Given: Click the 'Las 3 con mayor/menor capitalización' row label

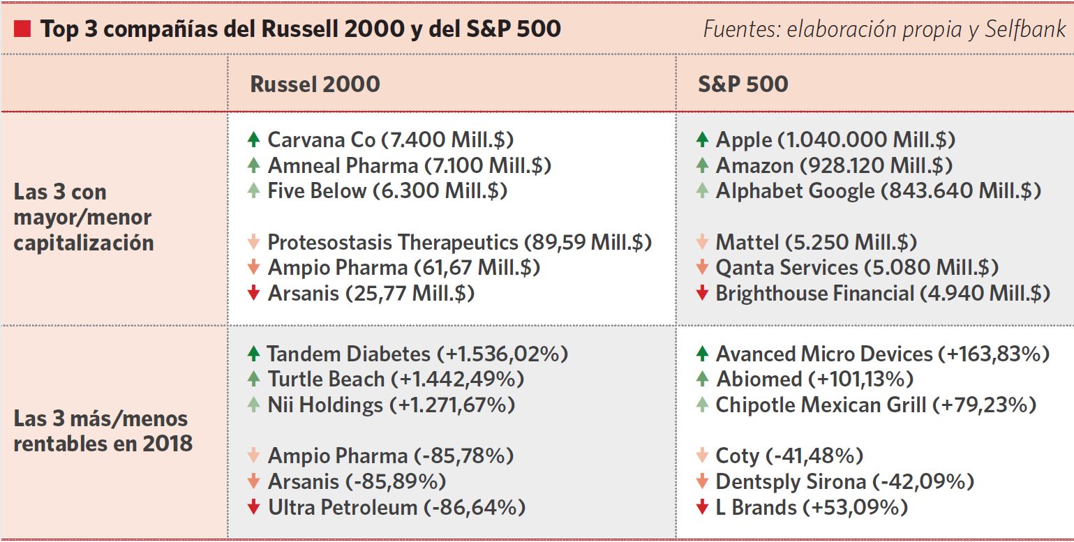Looking at the screenshot, I should pos(82,217).
